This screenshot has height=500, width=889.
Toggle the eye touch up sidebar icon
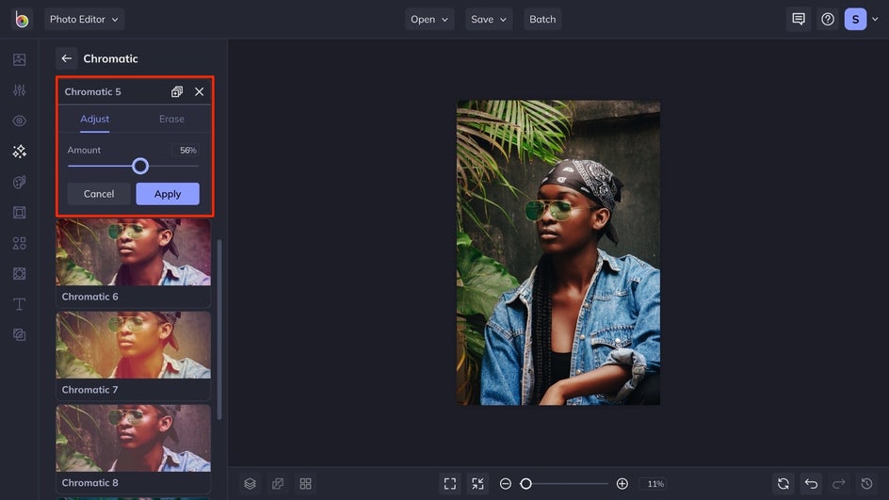19,121
